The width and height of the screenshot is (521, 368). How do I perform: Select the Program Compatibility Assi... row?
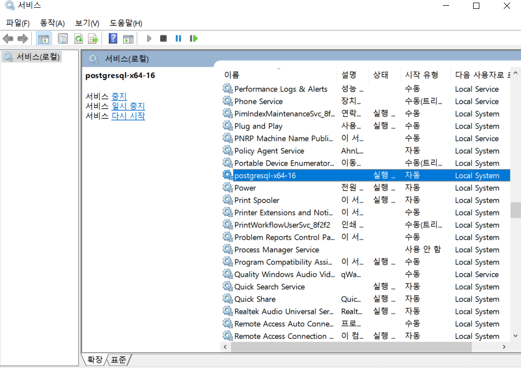tap(365, 262)
